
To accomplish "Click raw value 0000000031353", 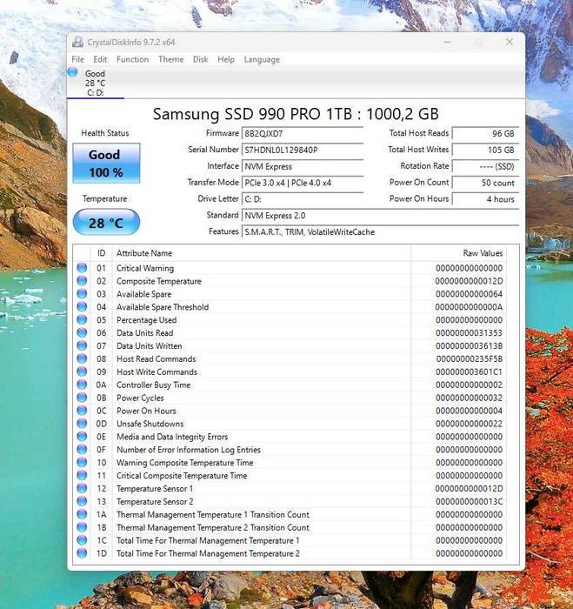I will 469,333.
